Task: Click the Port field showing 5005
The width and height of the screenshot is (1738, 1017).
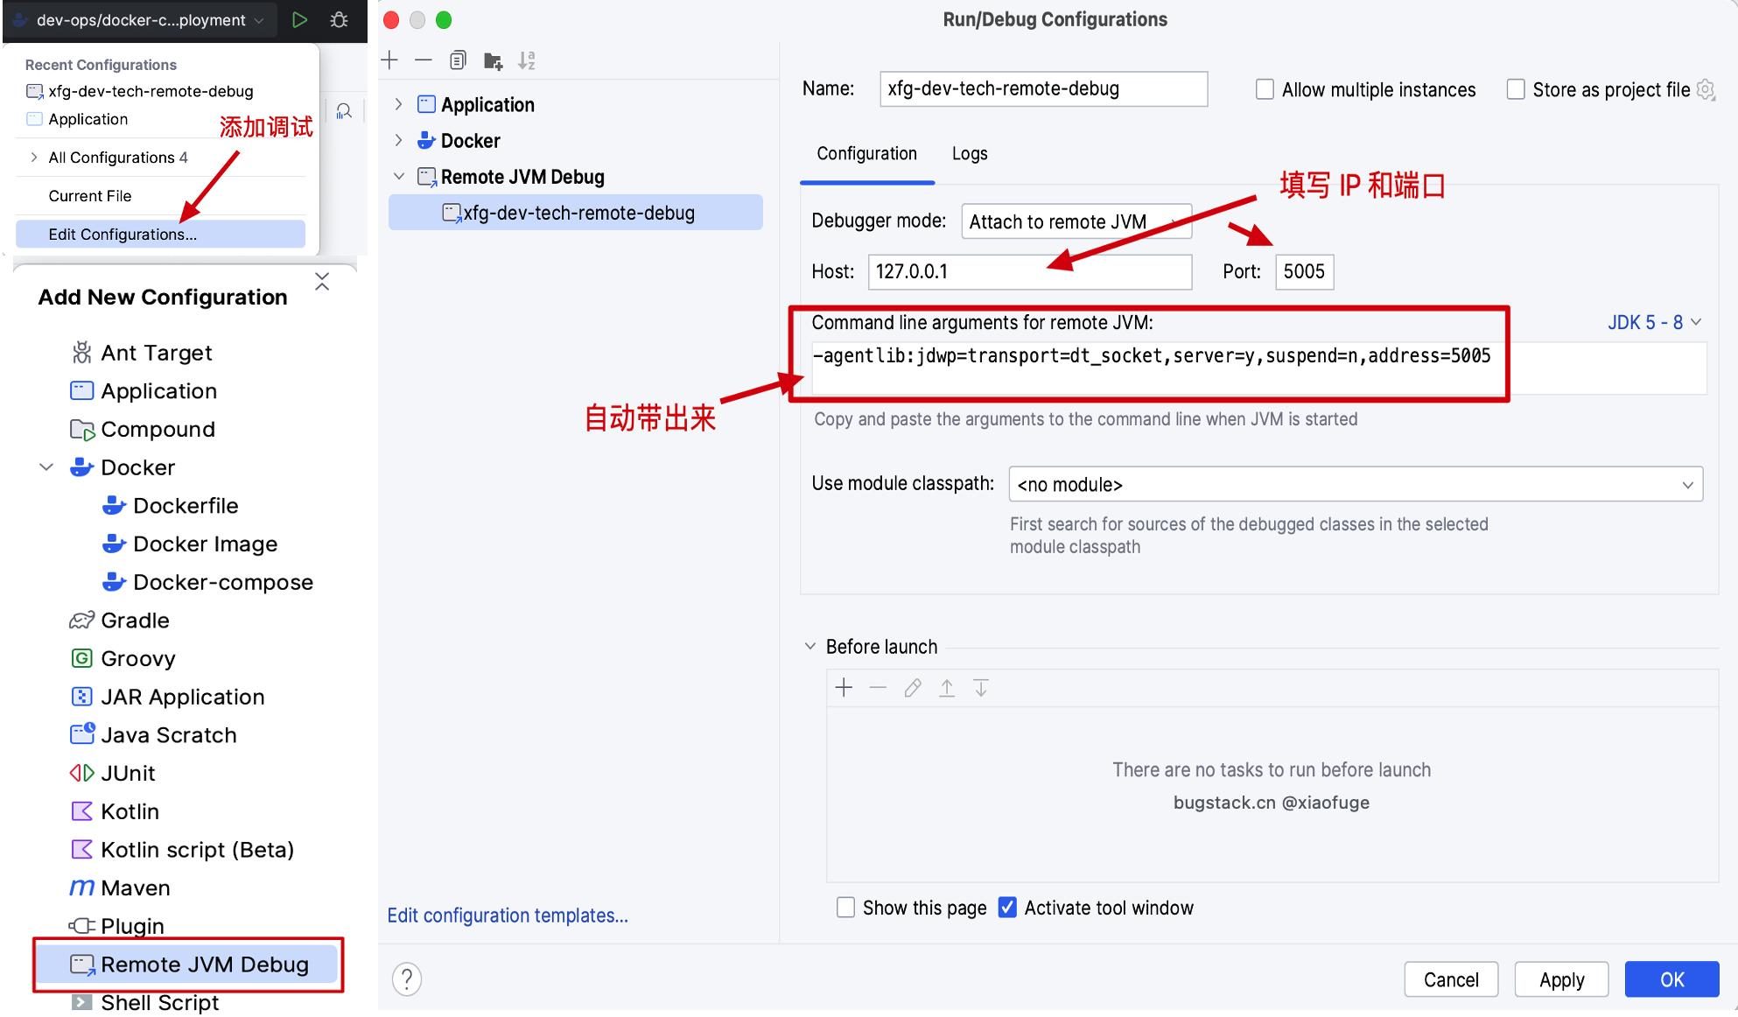Action: coord(1304,271)
